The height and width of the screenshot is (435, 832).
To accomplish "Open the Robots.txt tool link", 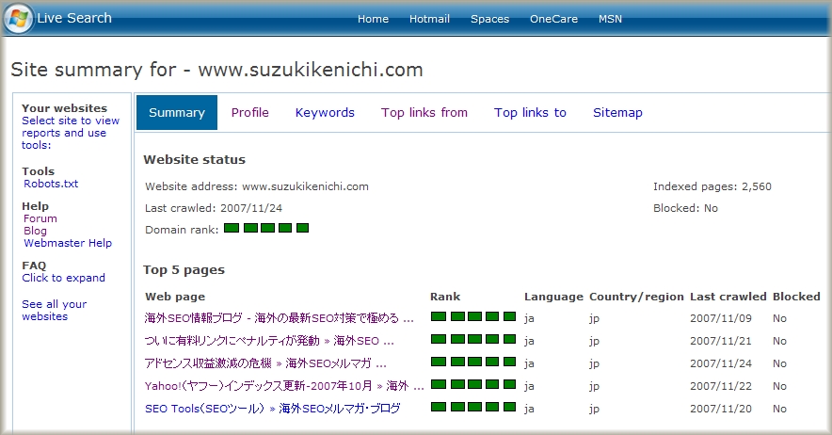I will tap(51, 184).
